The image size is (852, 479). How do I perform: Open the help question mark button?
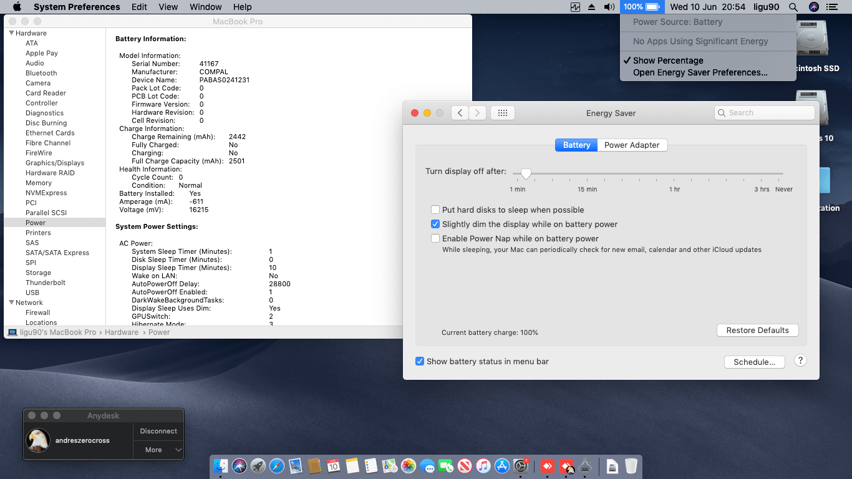click(x=800, y=360)
